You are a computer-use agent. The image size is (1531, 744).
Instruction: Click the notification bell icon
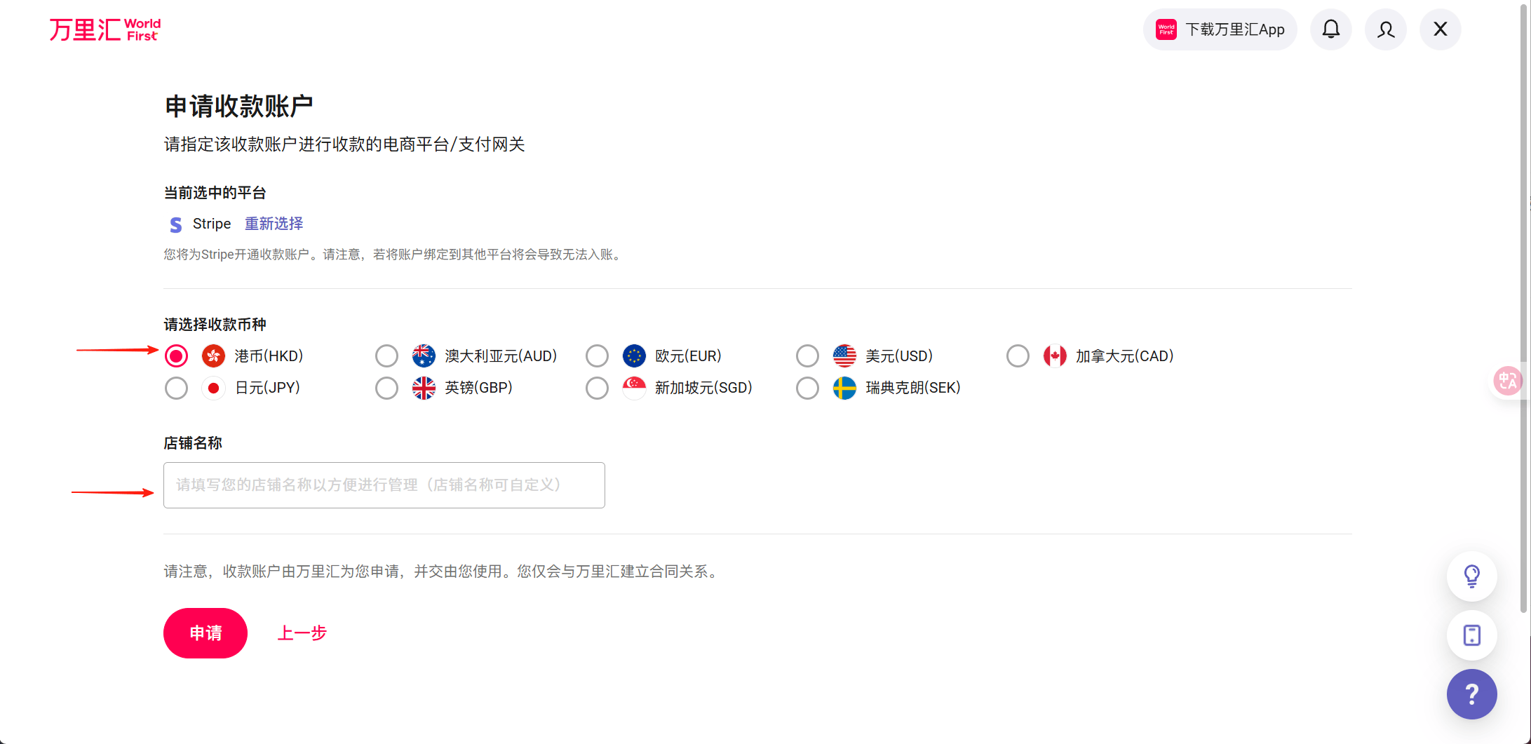pyautogui.click(x=1330, y=29)
